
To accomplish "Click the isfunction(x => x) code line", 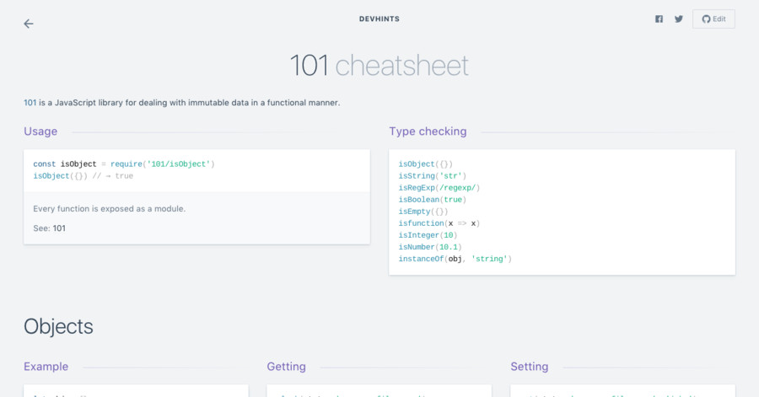I will (x=439, y=223).
